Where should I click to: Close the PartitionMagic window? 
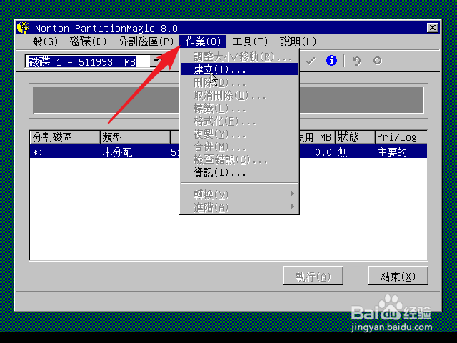pos(432,28)
